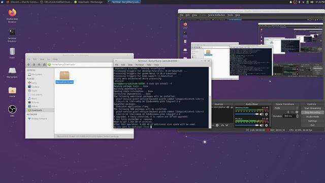Remove scene transition with minus icon

point(292,112)
